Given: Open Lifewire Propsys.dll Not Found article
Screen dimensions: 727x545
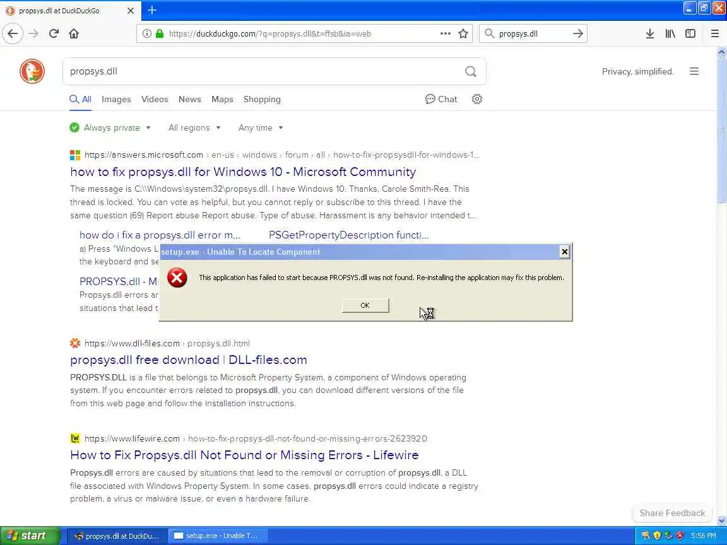Looking at the screenshot, I should [x=244, y=455].
